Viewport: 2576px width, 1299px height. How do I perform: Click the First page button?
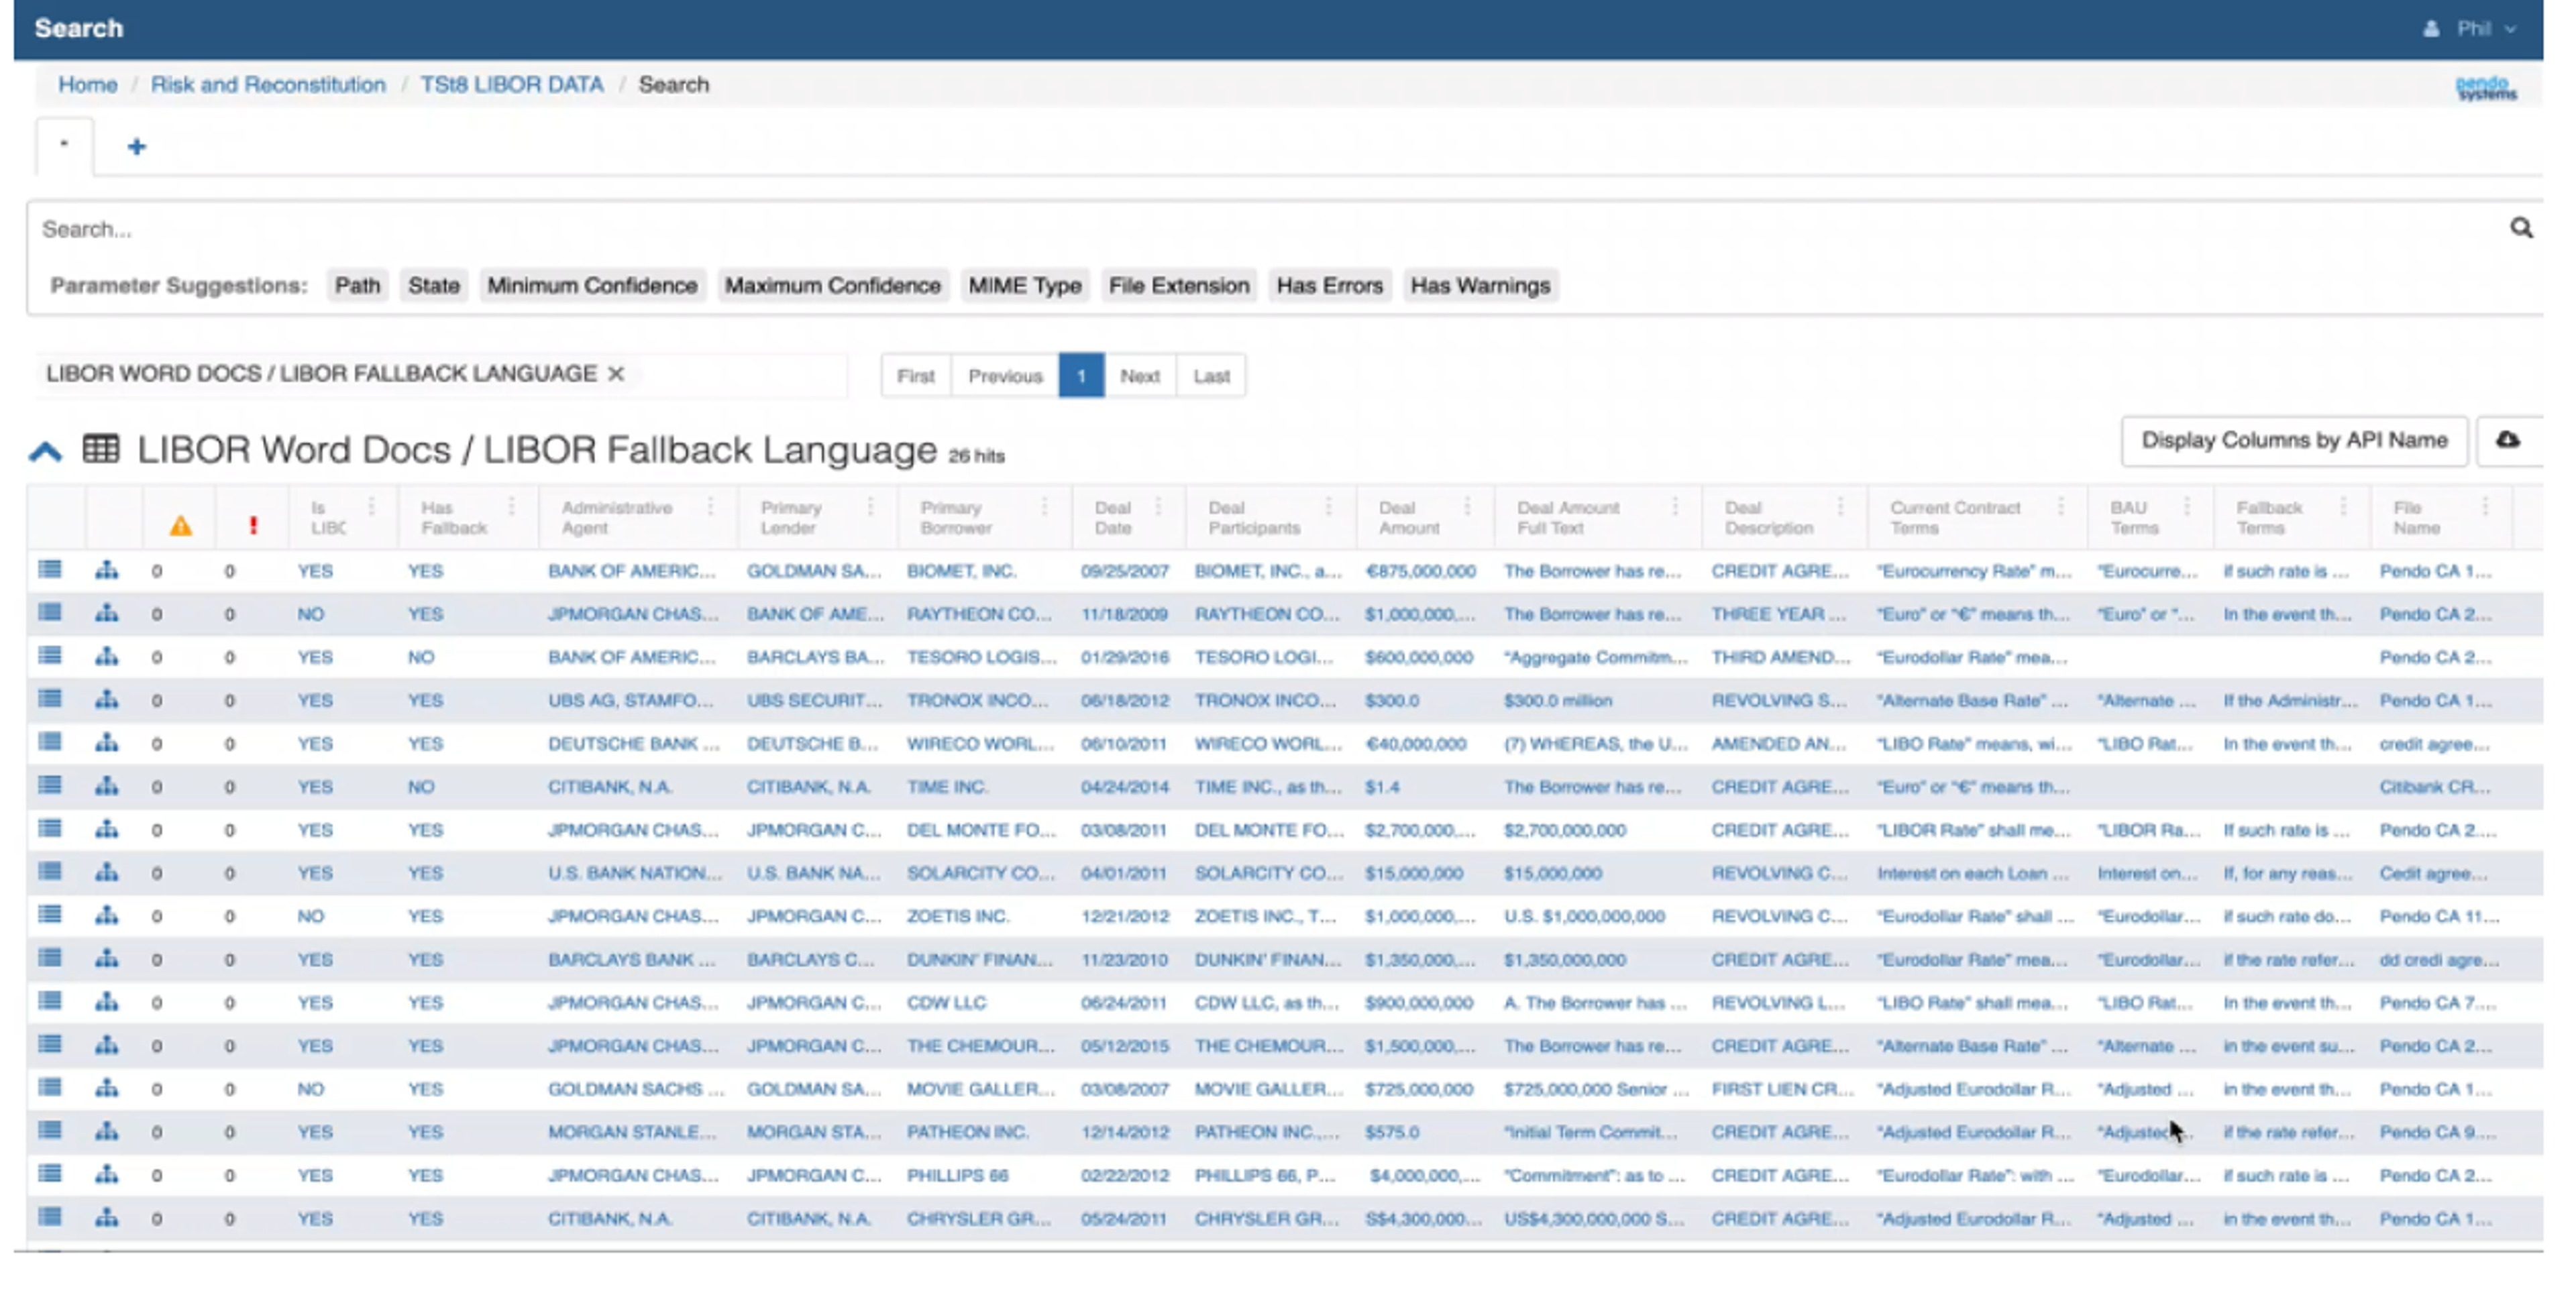915,376
